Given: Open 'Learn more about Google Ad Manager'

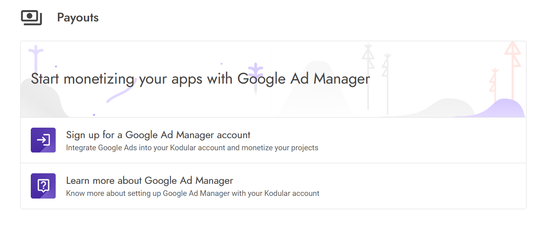Looking at the screenshot, I should tap(149, 181).
